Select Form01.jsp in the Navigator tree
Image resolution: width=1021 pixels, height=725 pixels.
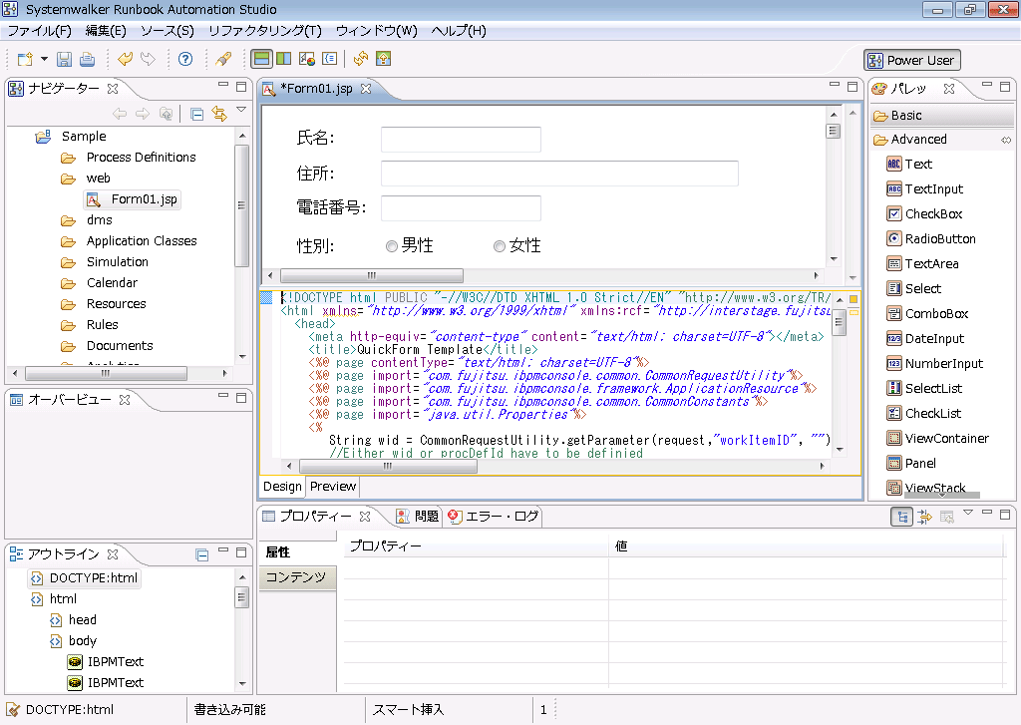coord(133,199)
